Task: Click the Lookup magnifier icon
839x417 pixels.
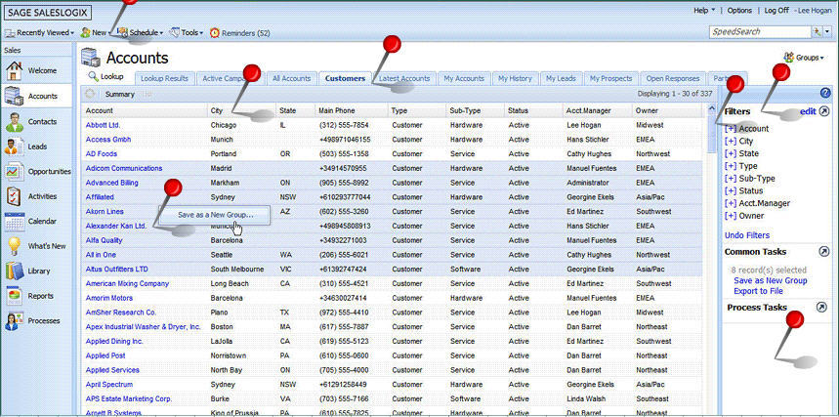Action: pos(93,76)
